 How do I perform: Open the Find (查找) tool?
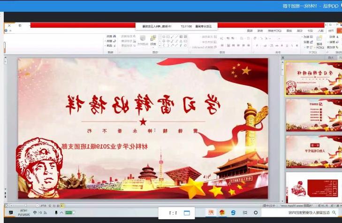pos(112,36)
